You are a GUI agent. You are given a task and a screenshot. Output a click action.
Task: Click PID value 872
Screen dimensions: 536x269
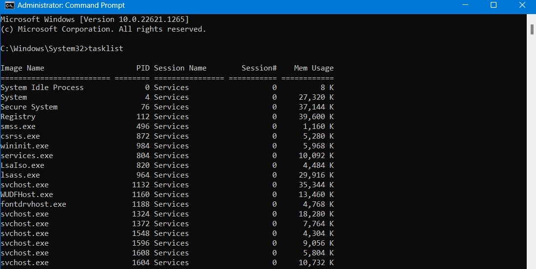click(143, 136)
